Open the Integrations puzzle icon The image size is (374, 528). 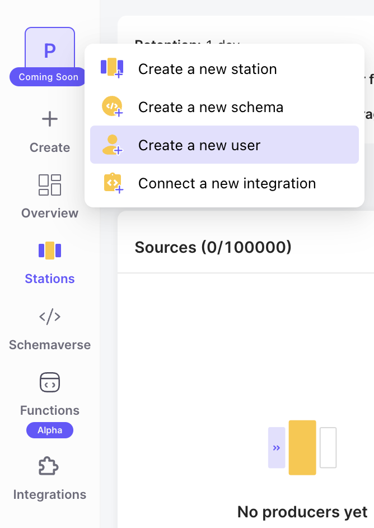click(x=49, y=466)
